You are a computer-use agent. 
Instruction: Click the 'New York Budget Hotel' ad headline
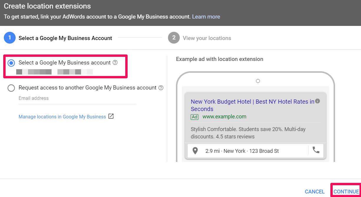point(253,105)
